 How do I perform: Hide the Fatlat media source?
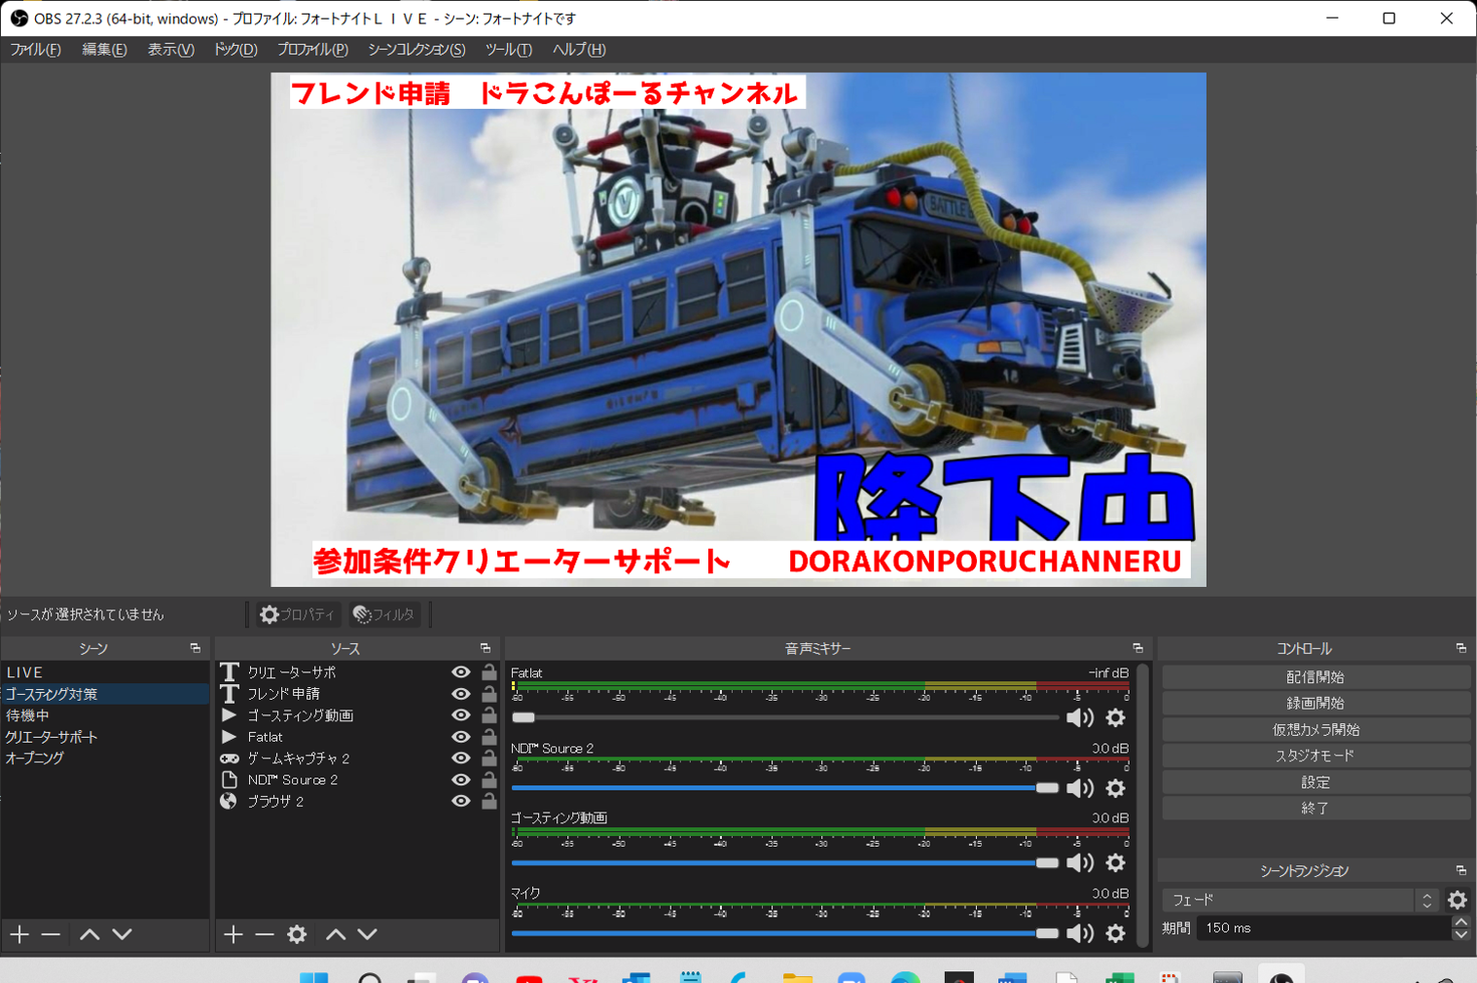coord(461,736)
